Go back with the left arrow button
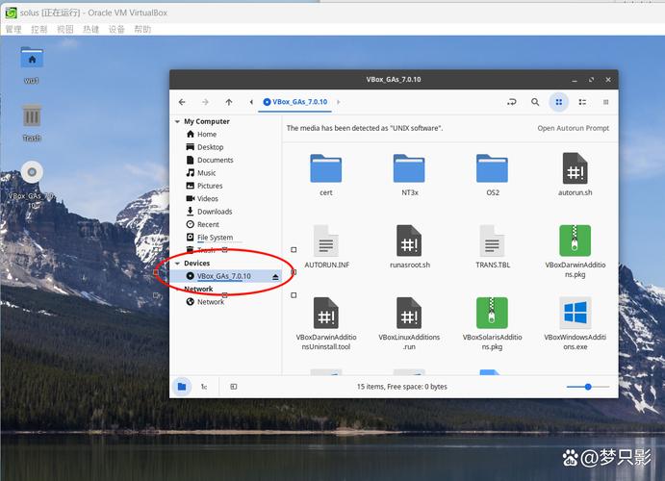The image size is (665, 481). click(x=182, y=102)
